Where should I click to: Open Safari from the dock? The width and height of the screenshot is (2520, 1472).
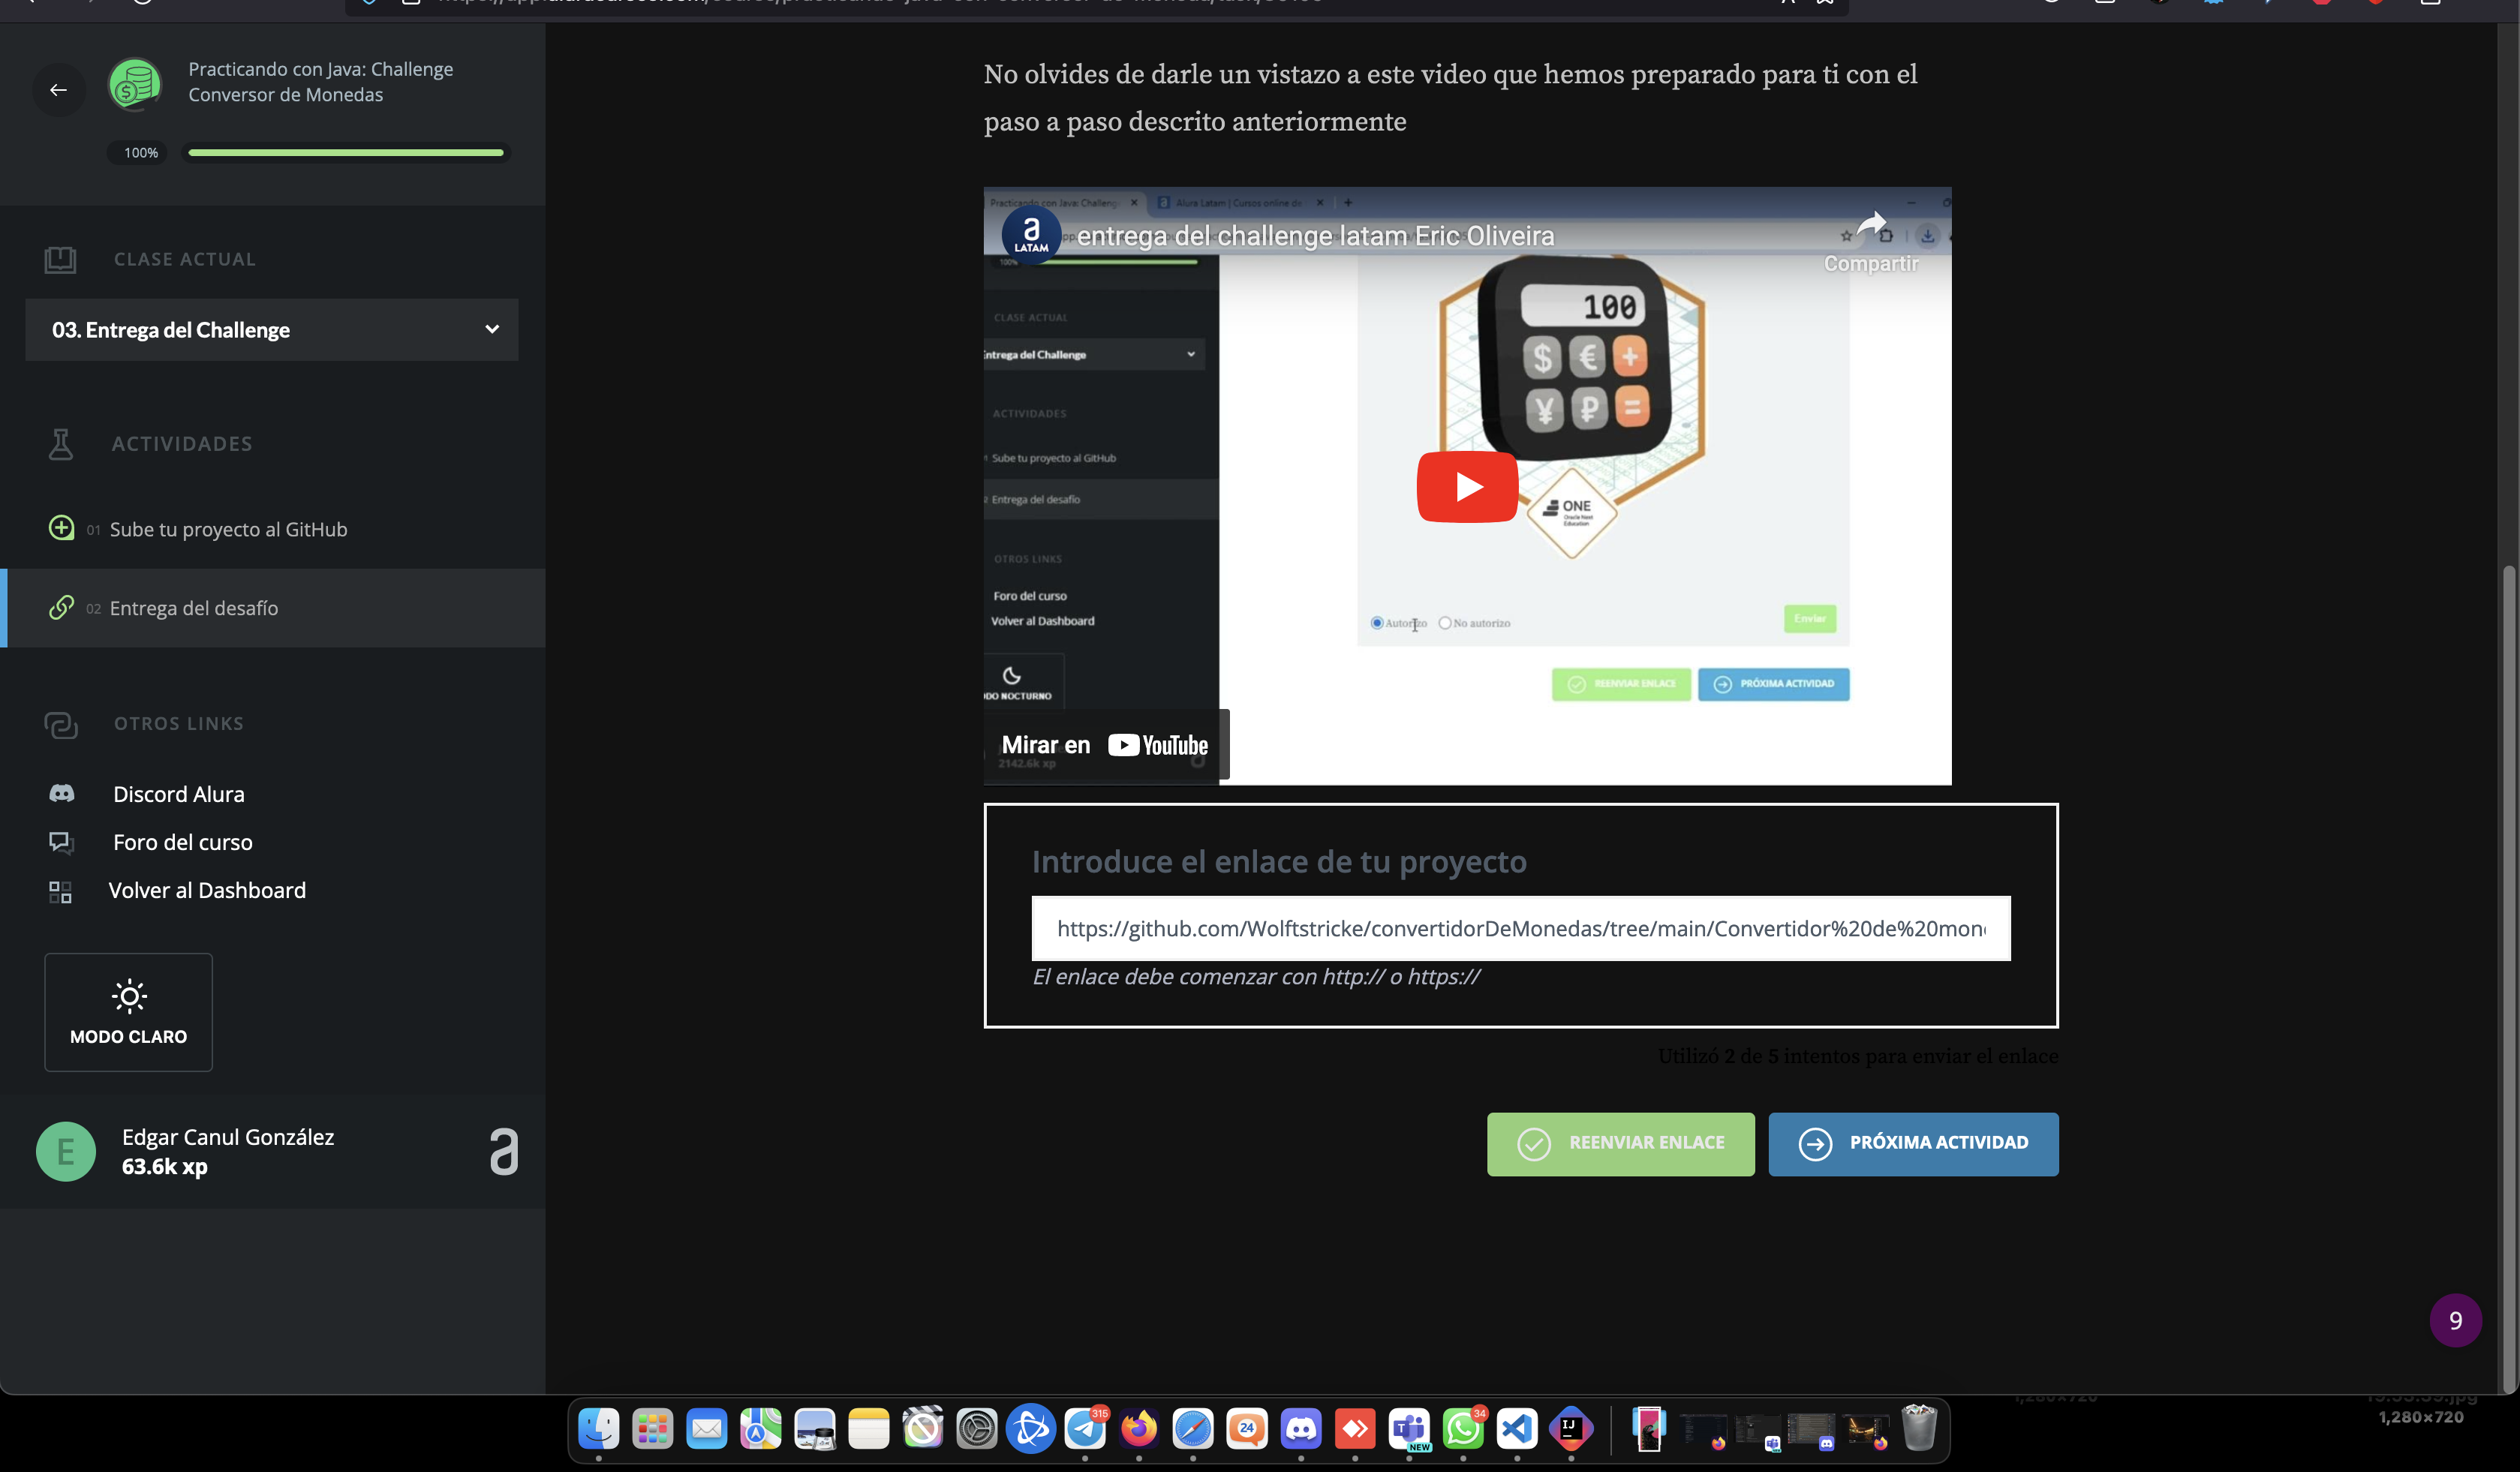coord(1193,1428)
